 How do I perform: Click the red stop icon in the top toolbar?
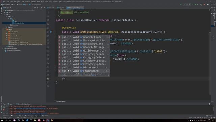tap(204, 5)
